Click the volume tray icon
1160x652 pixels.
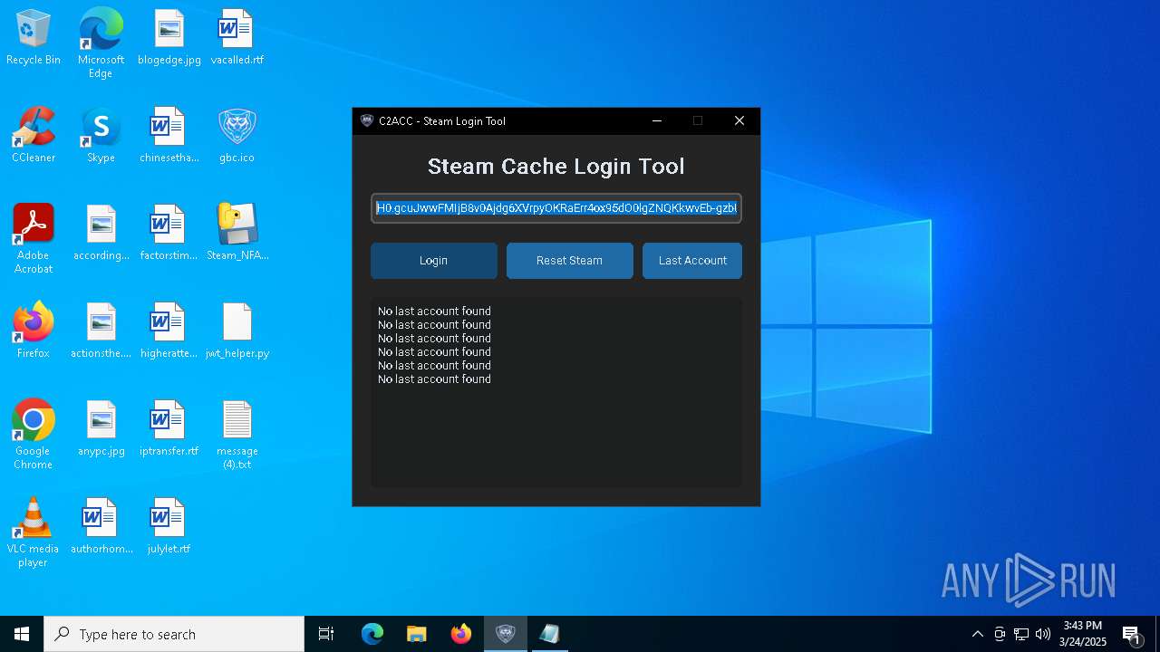click(1043, 634)
